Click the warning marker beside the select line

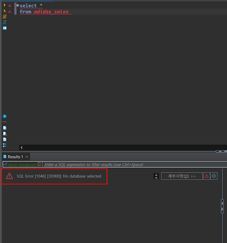click(x=9, y=5)
